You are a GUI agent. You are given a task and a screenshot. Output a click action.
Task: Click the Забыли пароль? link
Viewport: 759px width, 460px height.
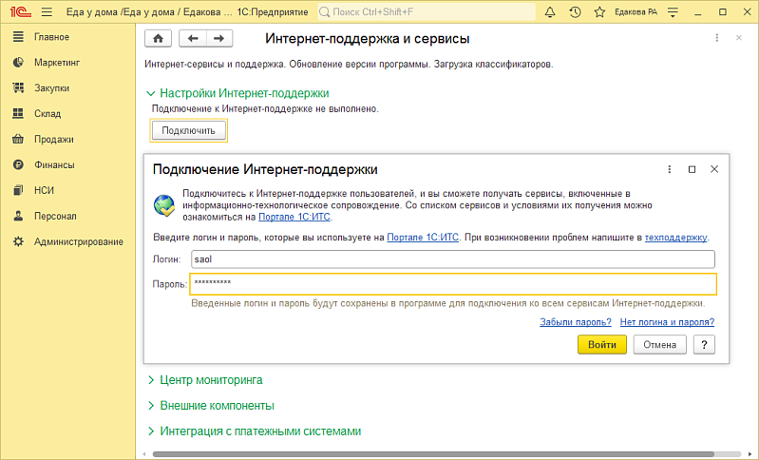tap(575, 322)
